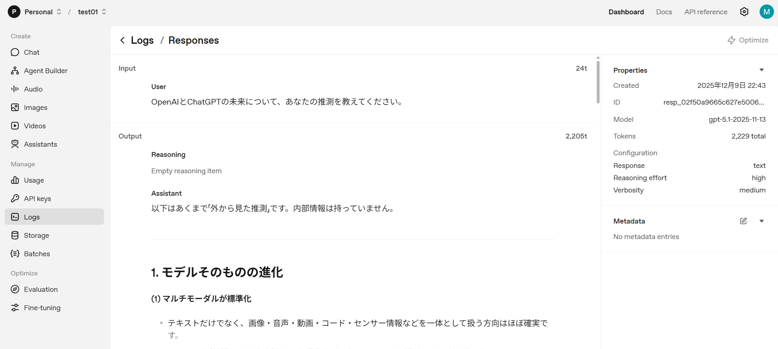Click the edit metadata pencil icon
Screen dimensions: 778x349
point(743,221)
